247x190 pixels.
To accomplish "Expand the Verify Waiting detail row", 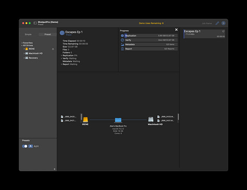I will [x=61, y=58].
